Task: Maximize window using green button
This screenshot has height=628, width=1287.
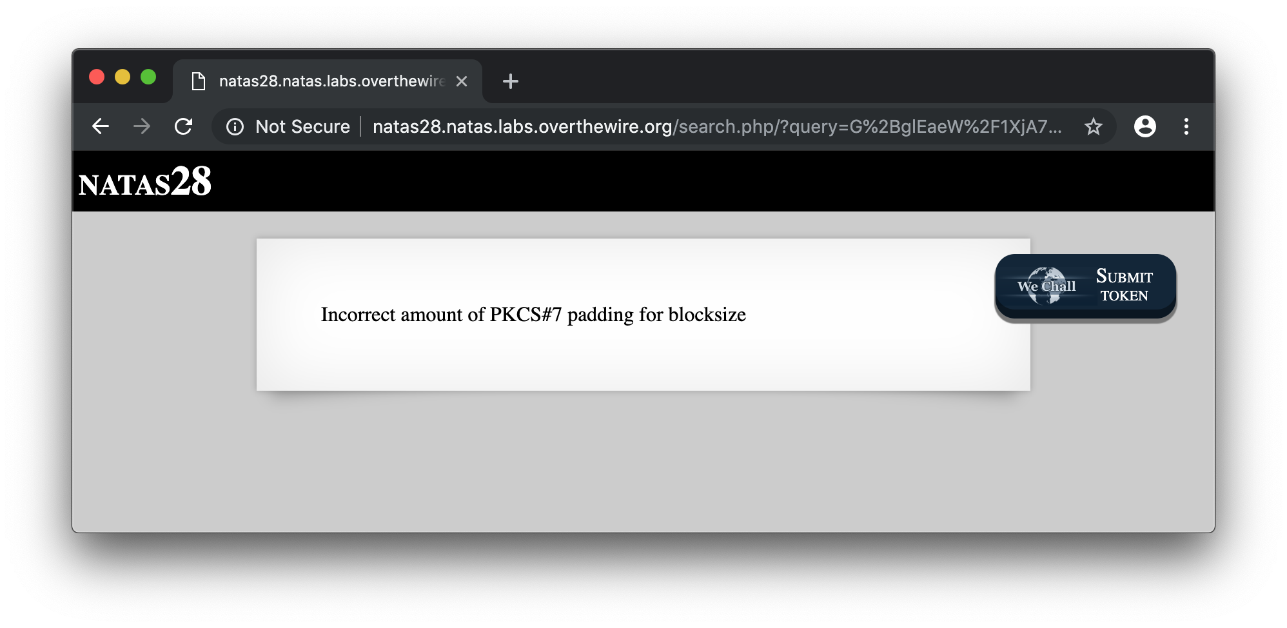Action: pyautogui.click(x=148, y=77)
